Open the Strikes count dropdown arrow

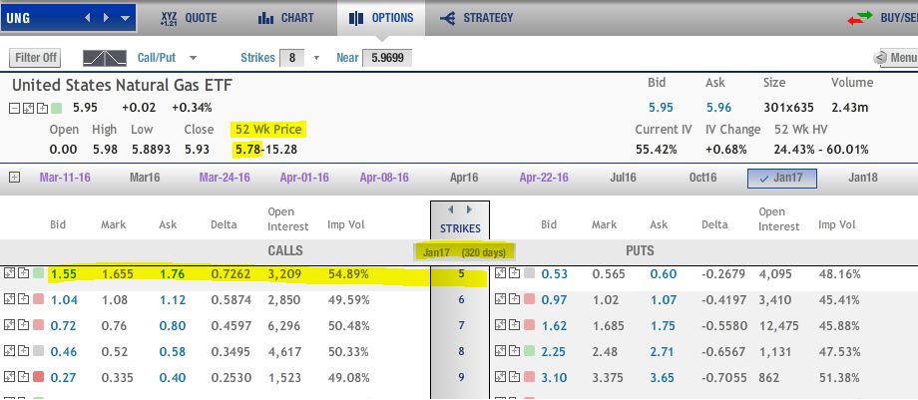[317, 58]
